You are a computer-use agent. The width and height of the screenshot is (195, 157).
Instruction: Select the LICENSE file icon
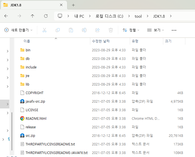pos(22,110)
